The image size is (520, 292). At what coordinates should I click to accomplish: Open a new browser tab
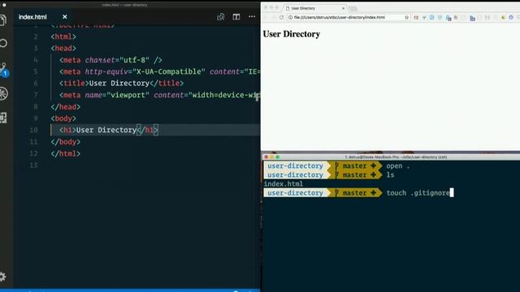point(353,9)
